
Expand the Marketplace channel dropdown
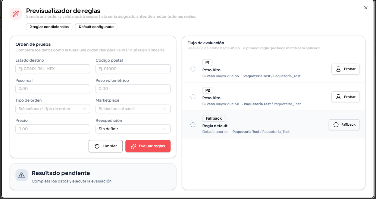coord(133,109)
